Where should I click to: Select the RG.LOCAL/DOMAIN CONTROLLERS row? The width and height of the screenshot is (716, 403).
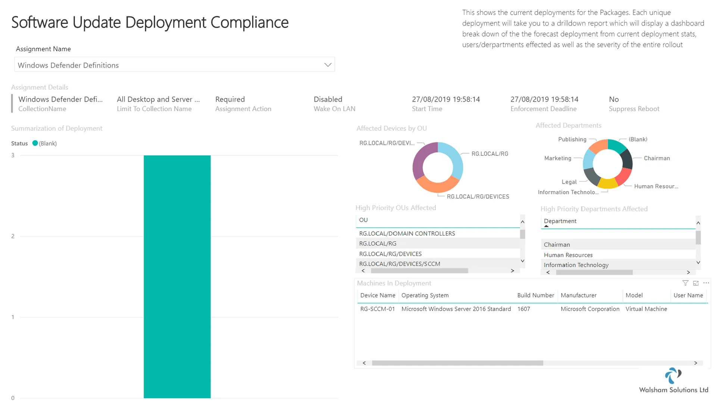pyautogui.click(x=438, y=234)
